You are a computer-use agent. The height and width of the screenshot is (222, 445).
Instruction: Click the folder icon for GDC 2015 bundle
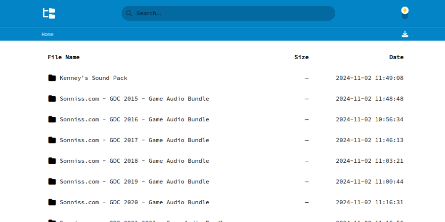coord(52,99)
